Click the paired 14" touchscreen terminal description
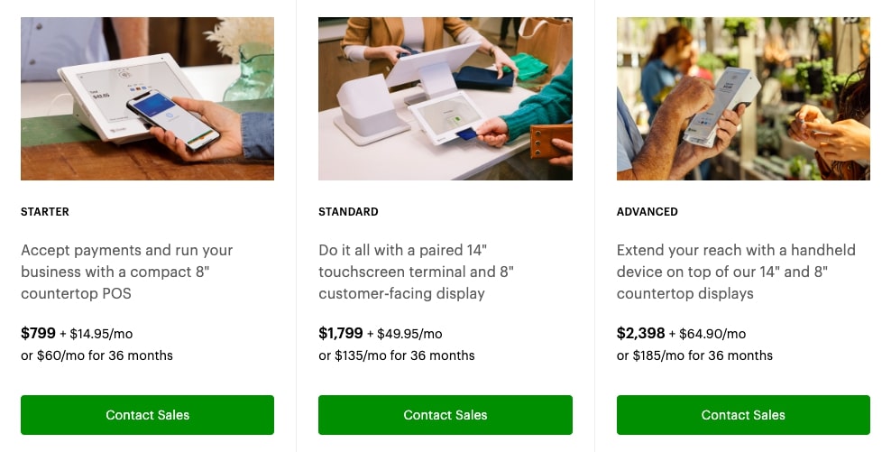Image resolution: width=891 pixels, height=452 pixels. pyautogui.click(x=416, y=272)
